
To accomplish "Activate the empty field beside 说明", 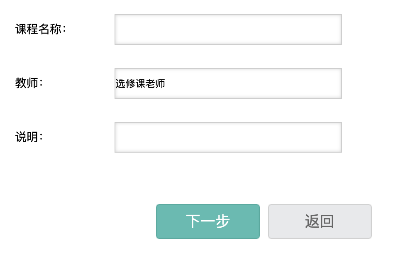I will 228,137.
